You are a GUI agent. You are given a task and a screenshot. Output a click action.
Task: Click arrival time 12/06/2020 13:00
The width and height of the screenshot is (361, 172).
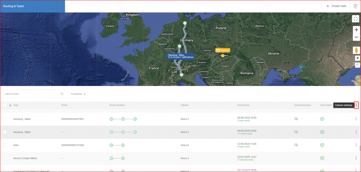click(x=247, y=144)
